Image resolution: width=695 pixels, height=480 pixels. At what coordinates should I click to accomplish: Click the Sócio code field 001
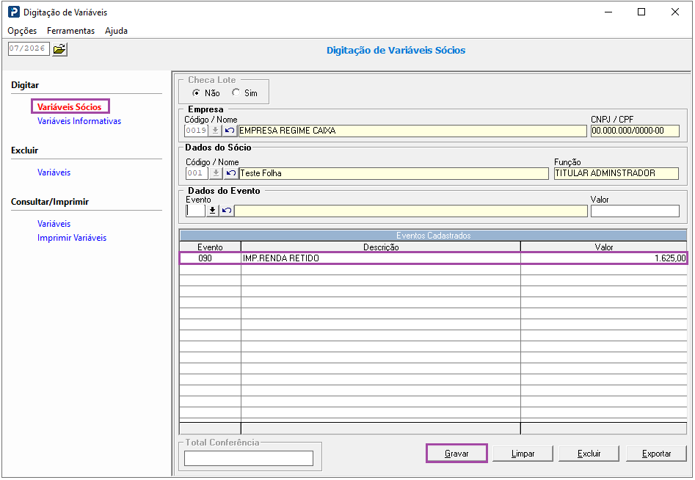click(197, 173)
